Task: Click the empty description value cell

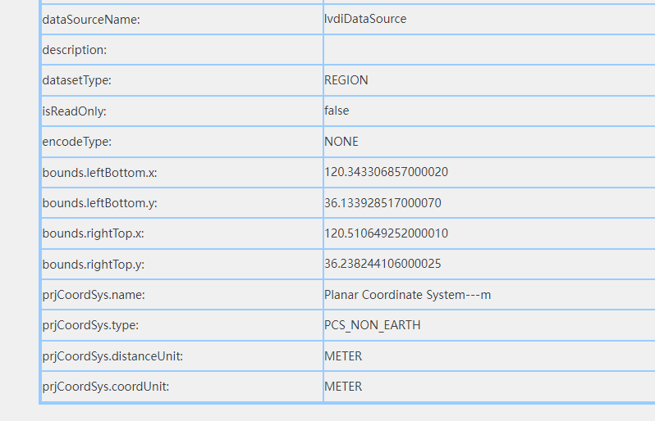Action: click(488, 50)
